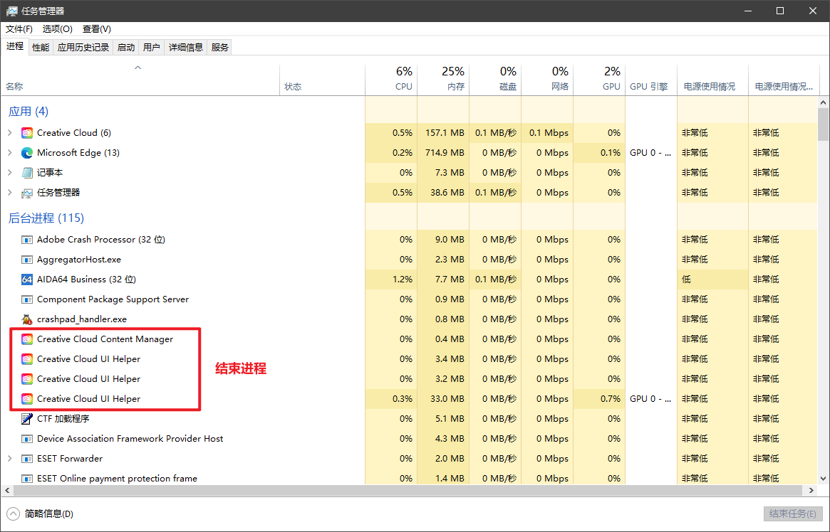Expand the ESET Forwarder group

click(9, 459)
